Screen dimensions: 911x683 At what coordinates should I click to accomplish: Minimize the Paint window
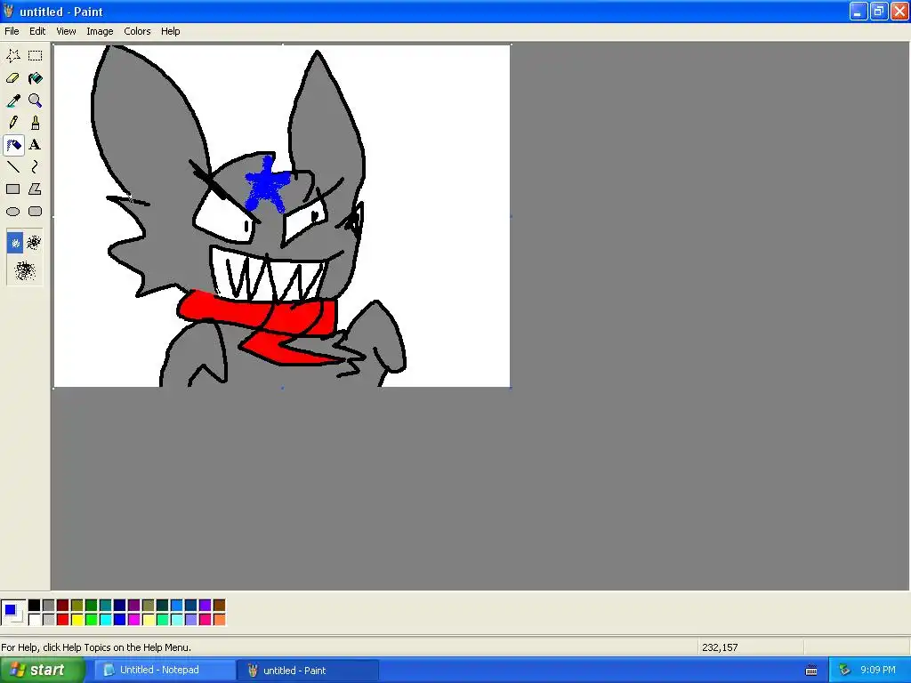coord(859,11)
